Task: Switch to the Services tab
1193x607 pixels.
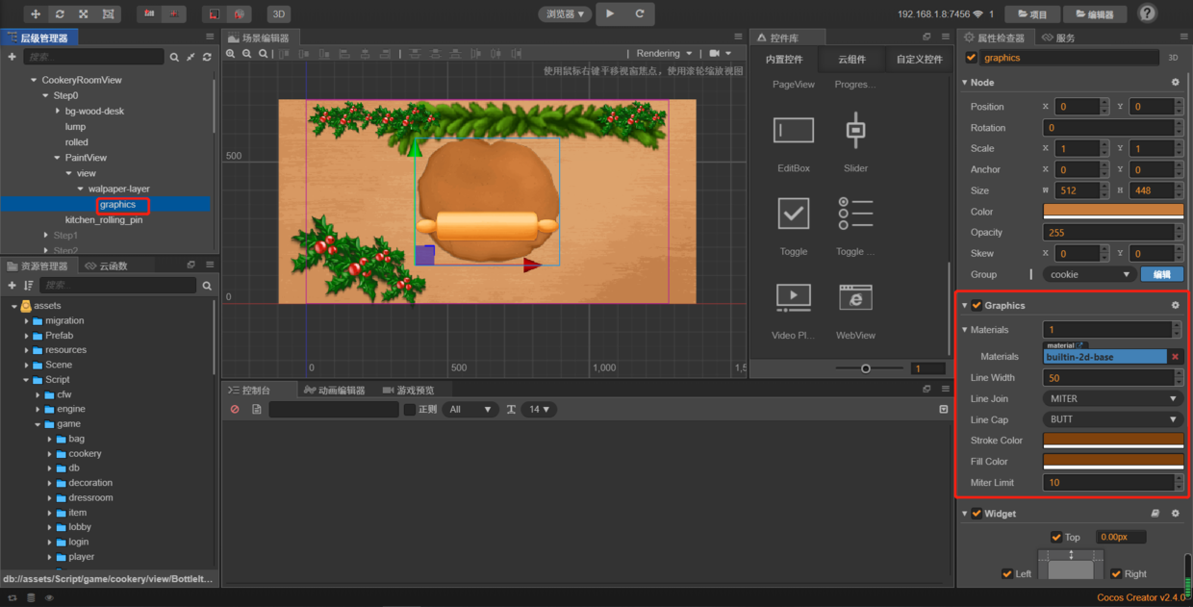Action: (x=1059, y=38)
